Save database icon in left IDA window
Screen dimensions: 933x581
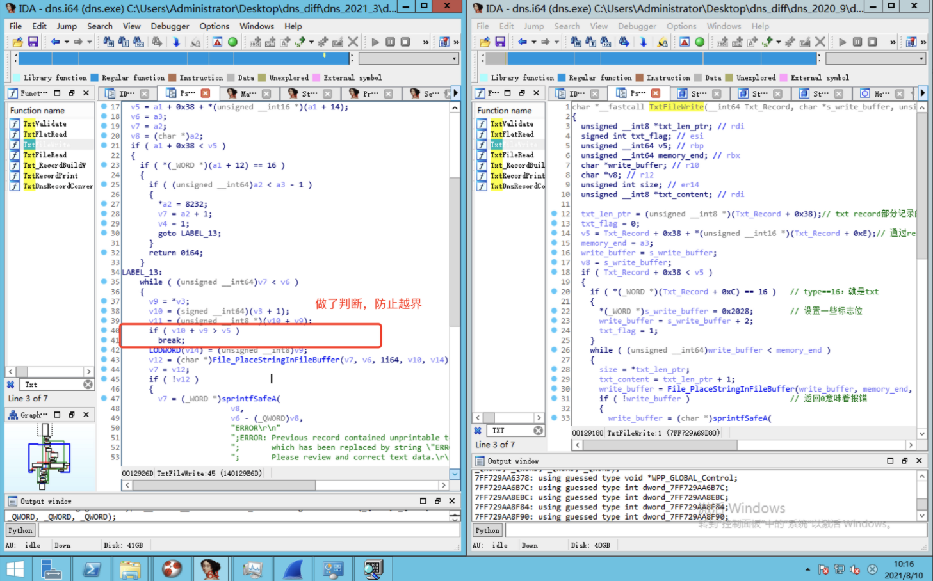click(33, 42)
